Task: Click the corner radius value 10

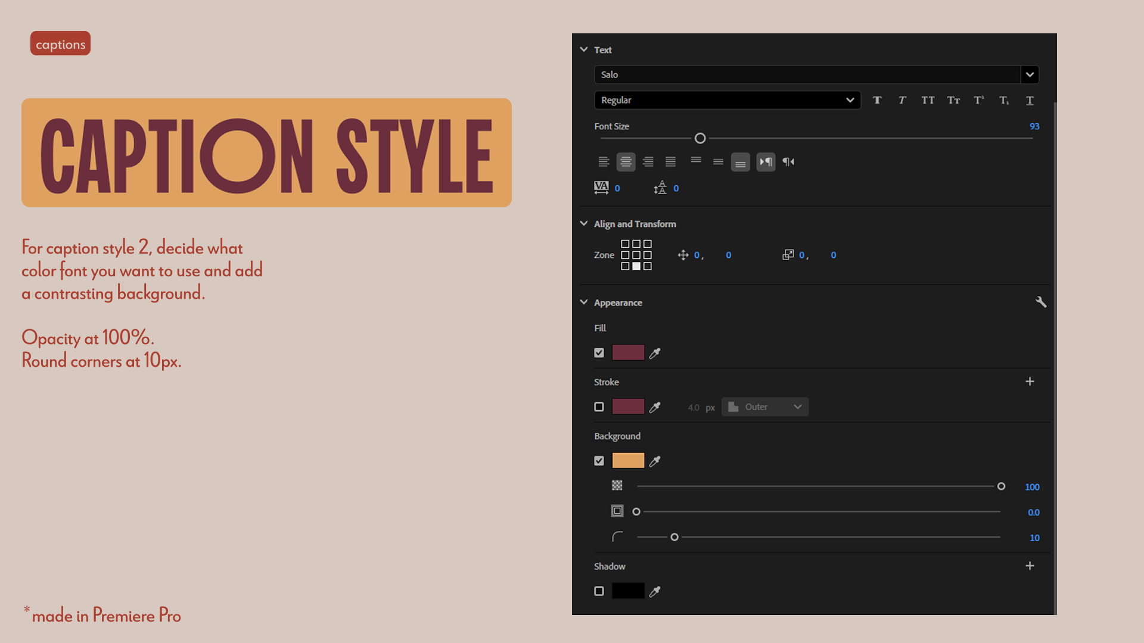Action: [1034, 538]
